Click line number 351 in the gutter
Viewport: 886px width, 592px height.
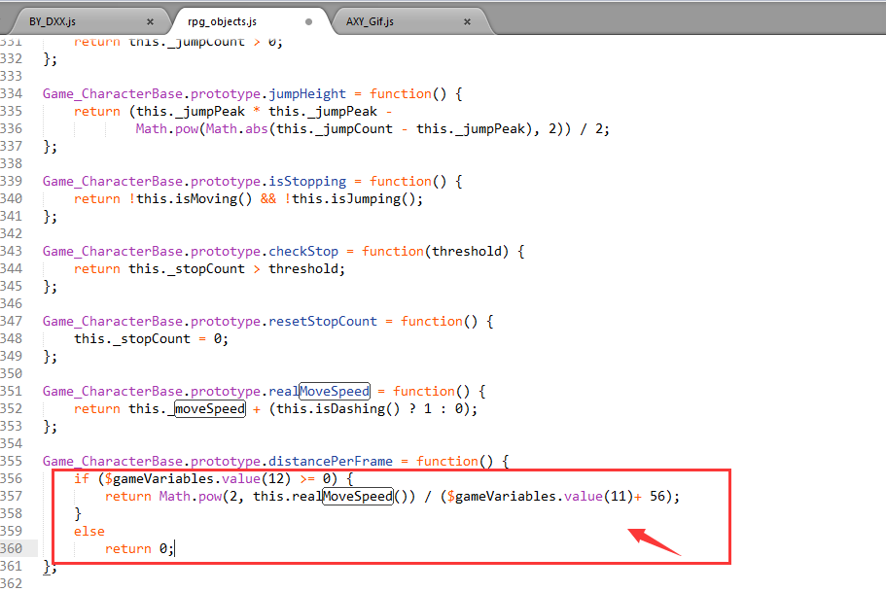12,392
